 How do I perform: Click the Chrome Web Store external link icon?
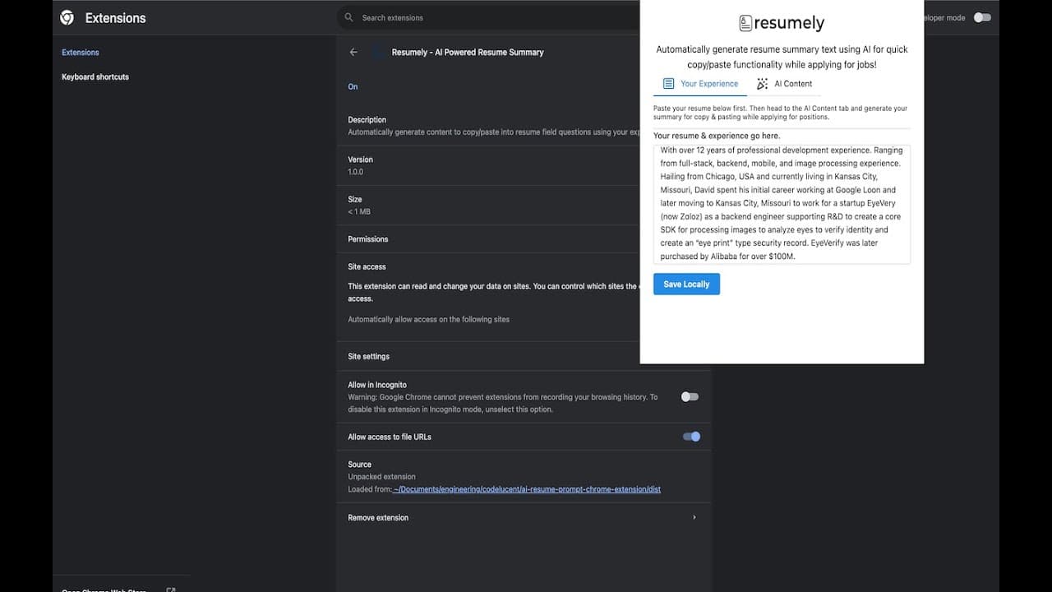coord(171,590)
